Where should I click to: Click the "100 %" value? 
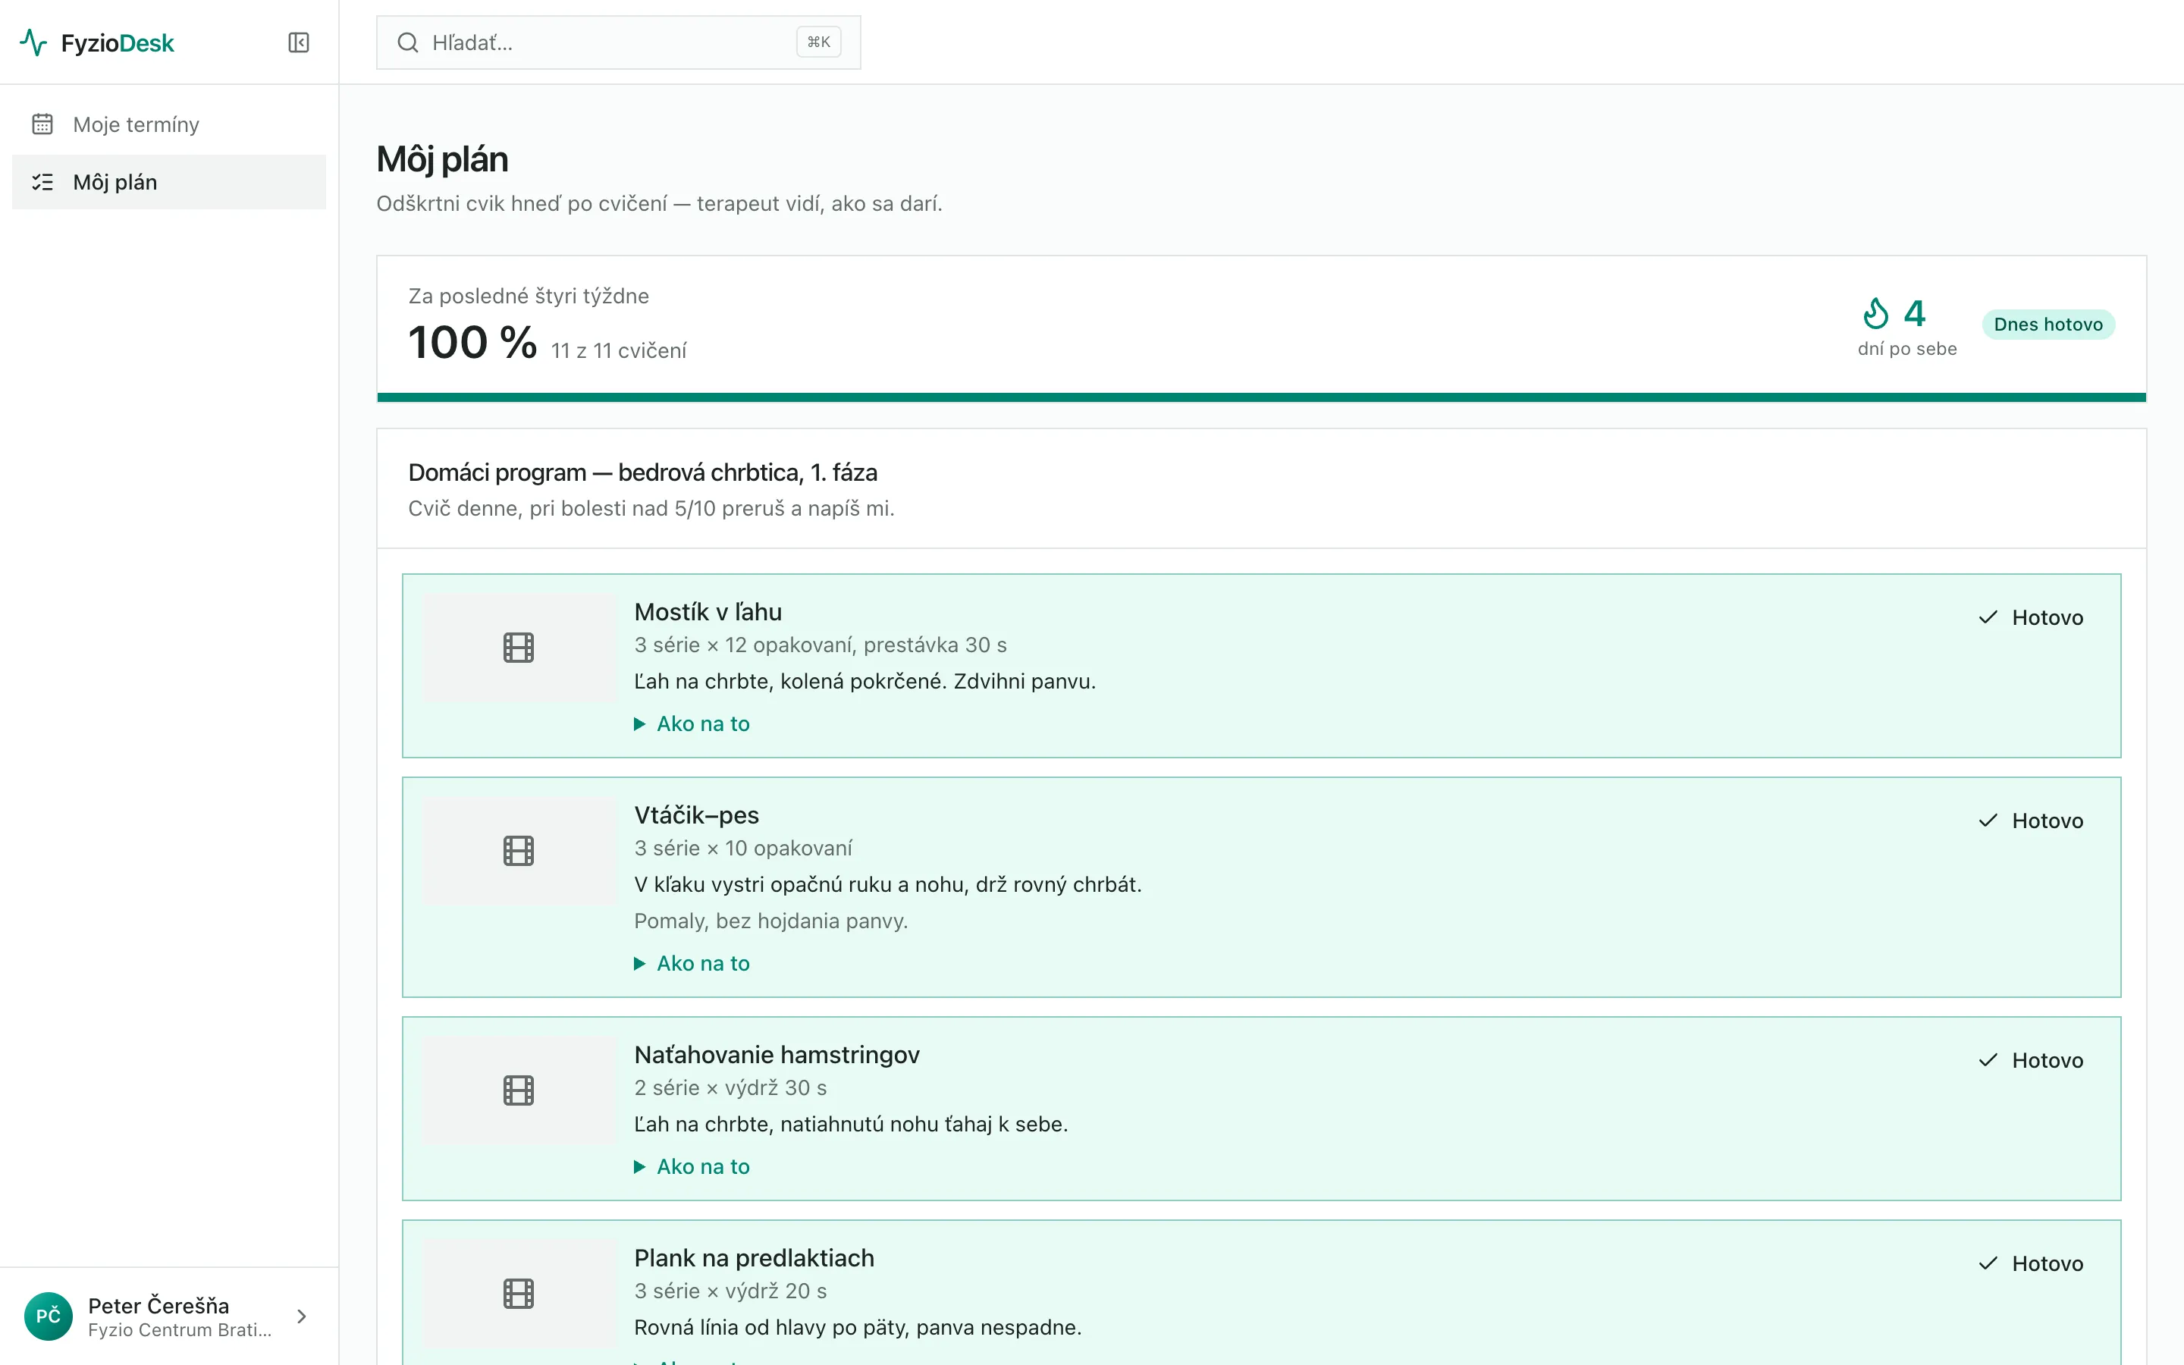pyautogui.click(x=472, y=343)
